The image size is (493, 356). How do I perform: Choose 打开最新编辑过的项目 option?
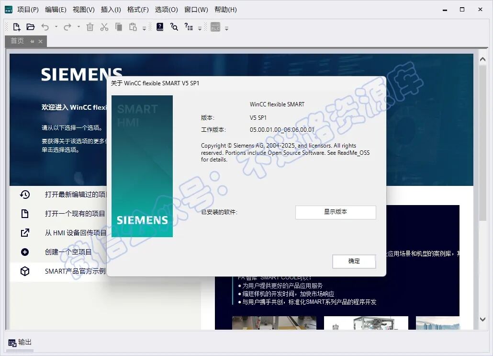(76, 195)
